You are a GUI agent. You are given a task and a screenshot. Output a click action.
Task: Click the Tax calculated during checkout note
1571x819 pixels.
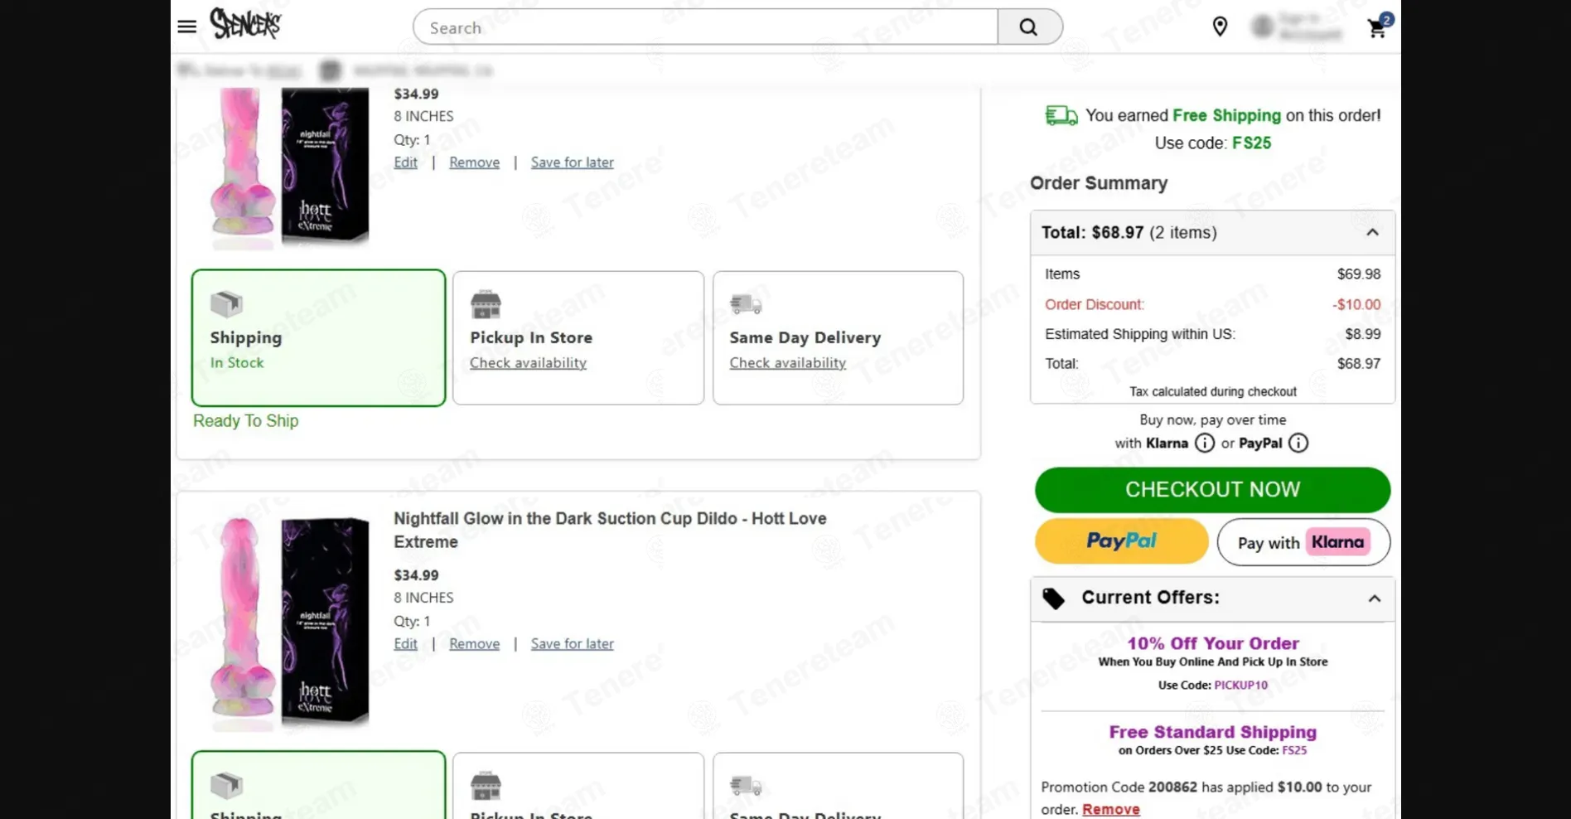click(1212, 392)
